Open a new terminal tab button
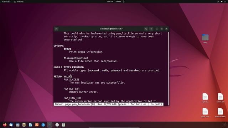The image size is (228, 128). [56, 29]
